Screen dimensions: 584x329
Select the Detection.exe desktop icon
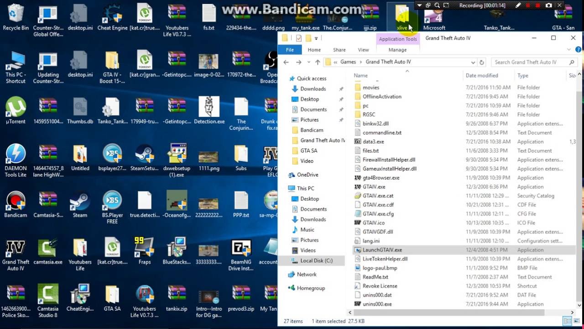tap(209, 111)
